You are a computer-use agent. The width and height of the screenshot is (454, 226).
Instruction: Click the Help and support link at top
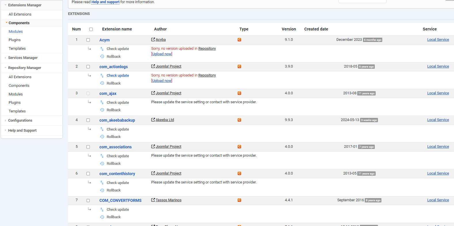[105, 2]
